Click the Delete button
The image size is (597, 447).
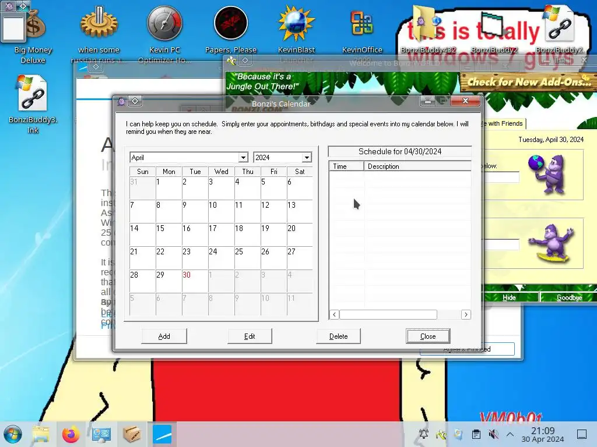click(339, 336)
